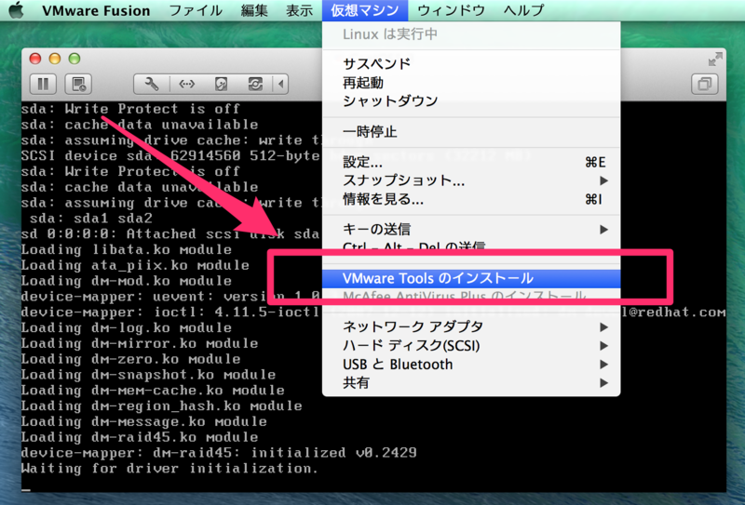
Task: Expand the USB と Bluetooth submenu
Action: [x=471, y=365]
